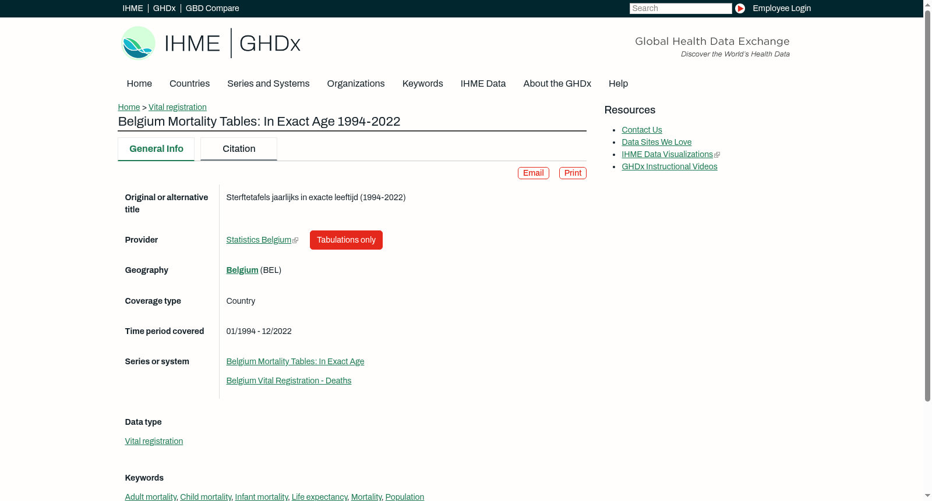Click the scrollbar down arrow
The image size is (932, 501).
[927, 496]
